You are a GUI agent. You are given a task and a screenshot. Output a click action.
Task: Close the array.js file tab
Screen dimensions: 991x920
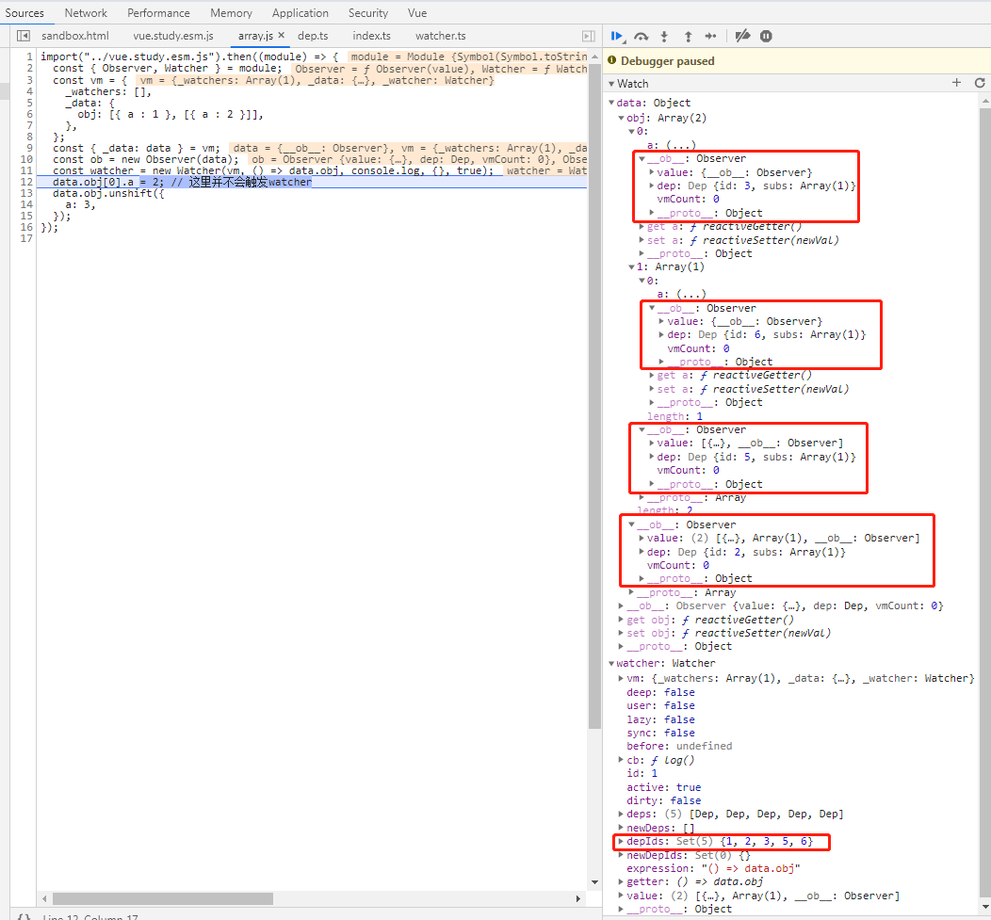click(x=281, y=36)
